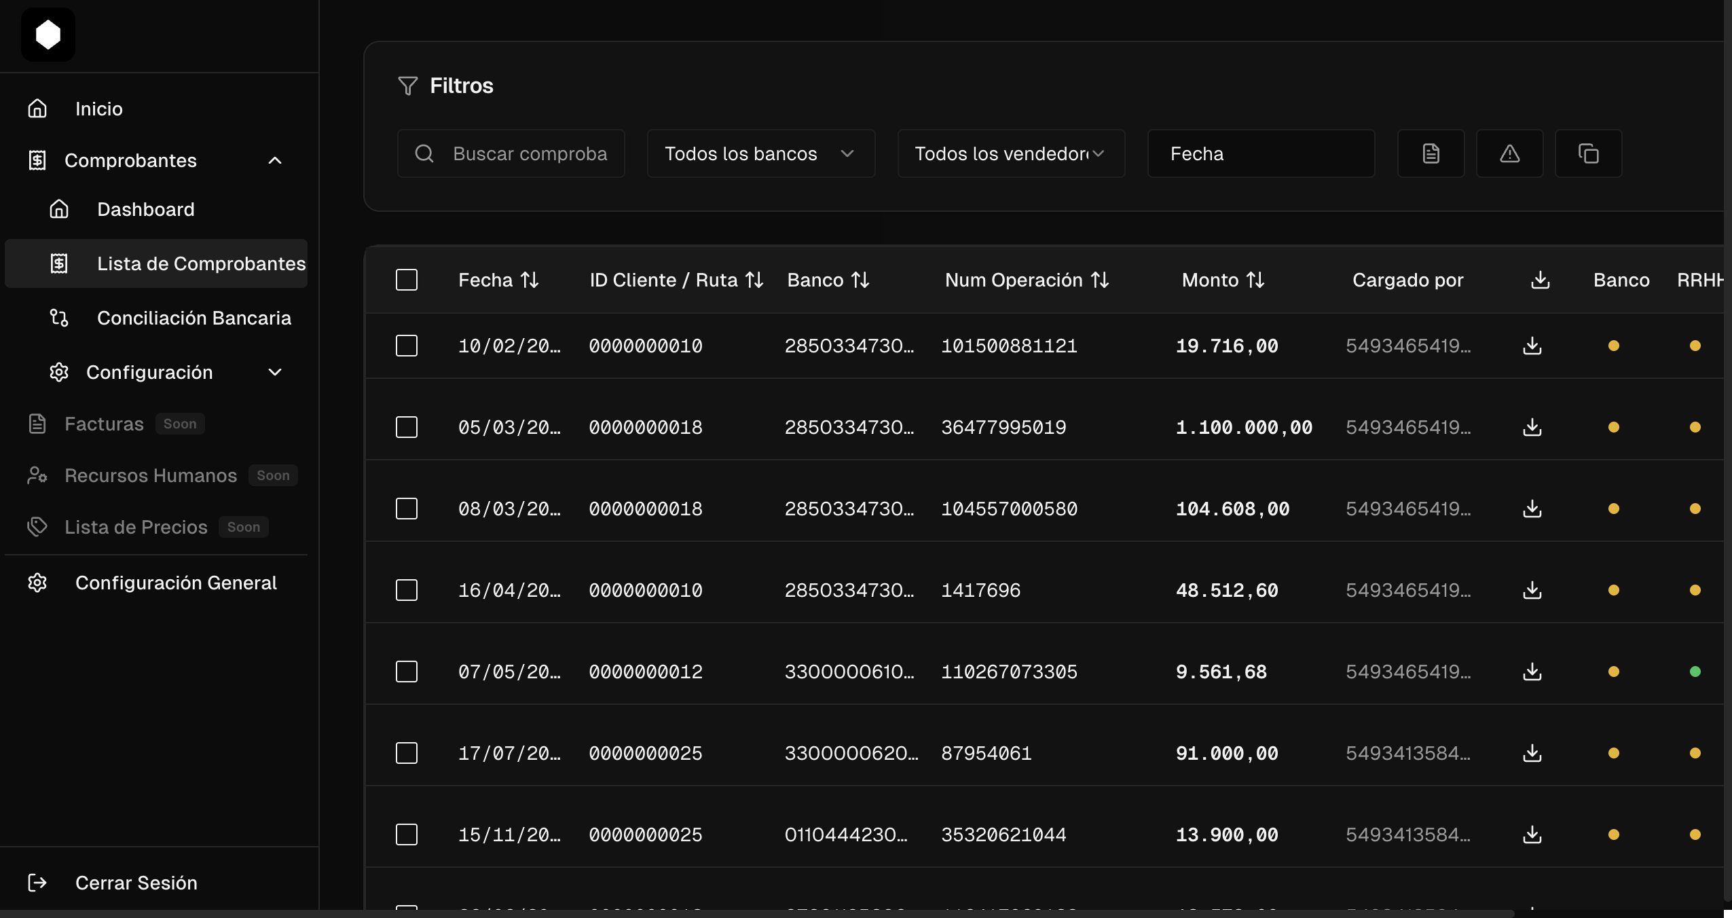Click the Buscar comprobante search field
This screenshot has height=918, width=1732.
530,153
